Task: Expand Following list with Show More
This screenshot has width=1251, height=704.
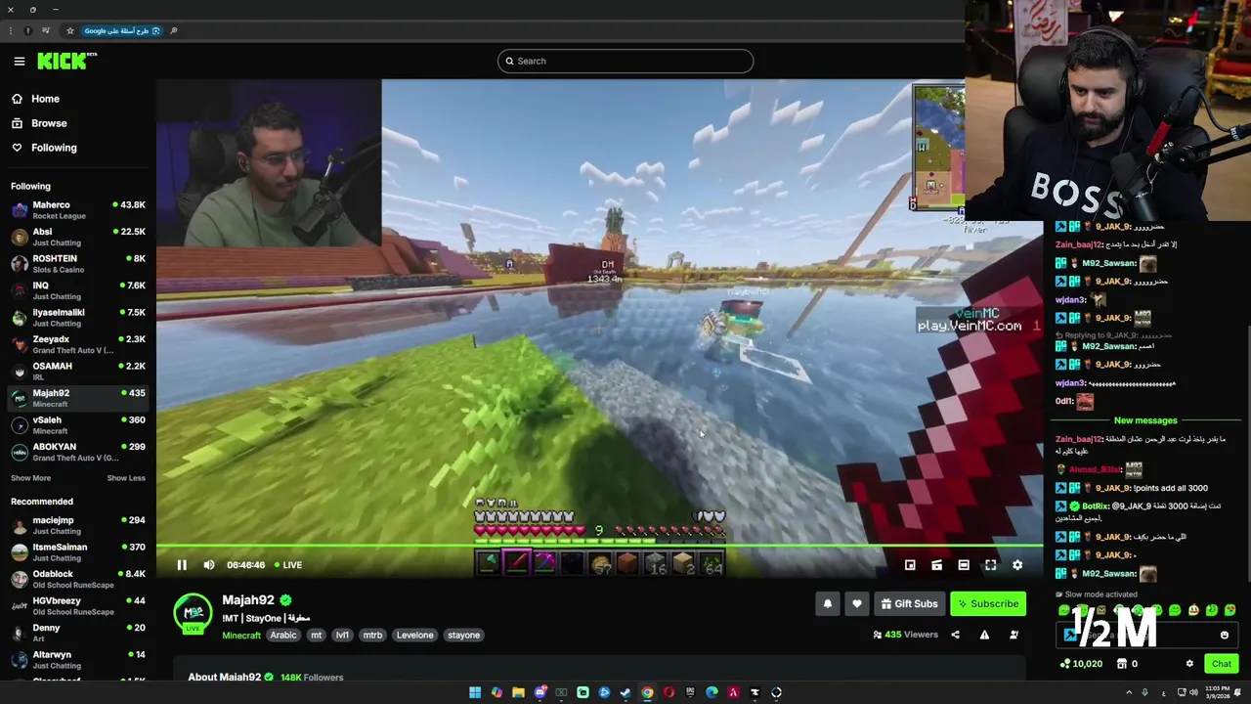Action: tap(30, 478)
